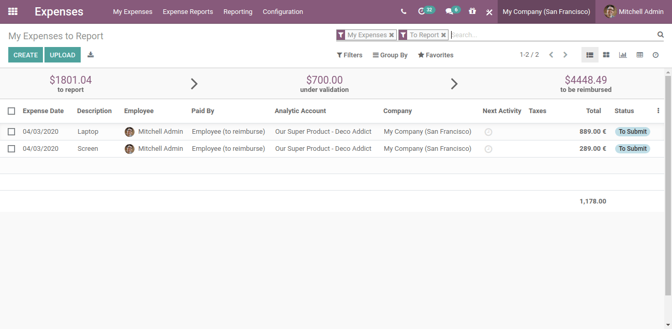This screenshot has width=672, height=329.
Task: Click the 1-2 / 2 pager counter
Action: coord(529,55)
